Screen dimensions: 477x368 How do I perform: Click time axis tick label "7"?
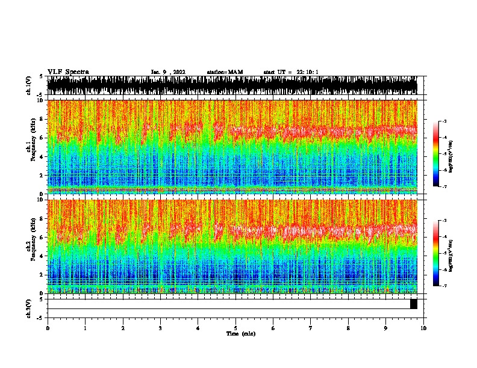[x=311, y=328]
